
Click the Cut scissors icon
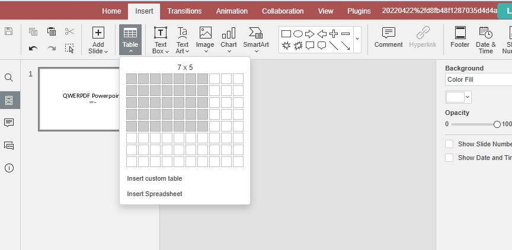(69, 31)
